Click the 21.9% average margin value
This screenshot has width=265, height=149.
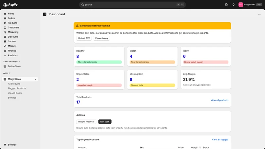tap(189, 79)
